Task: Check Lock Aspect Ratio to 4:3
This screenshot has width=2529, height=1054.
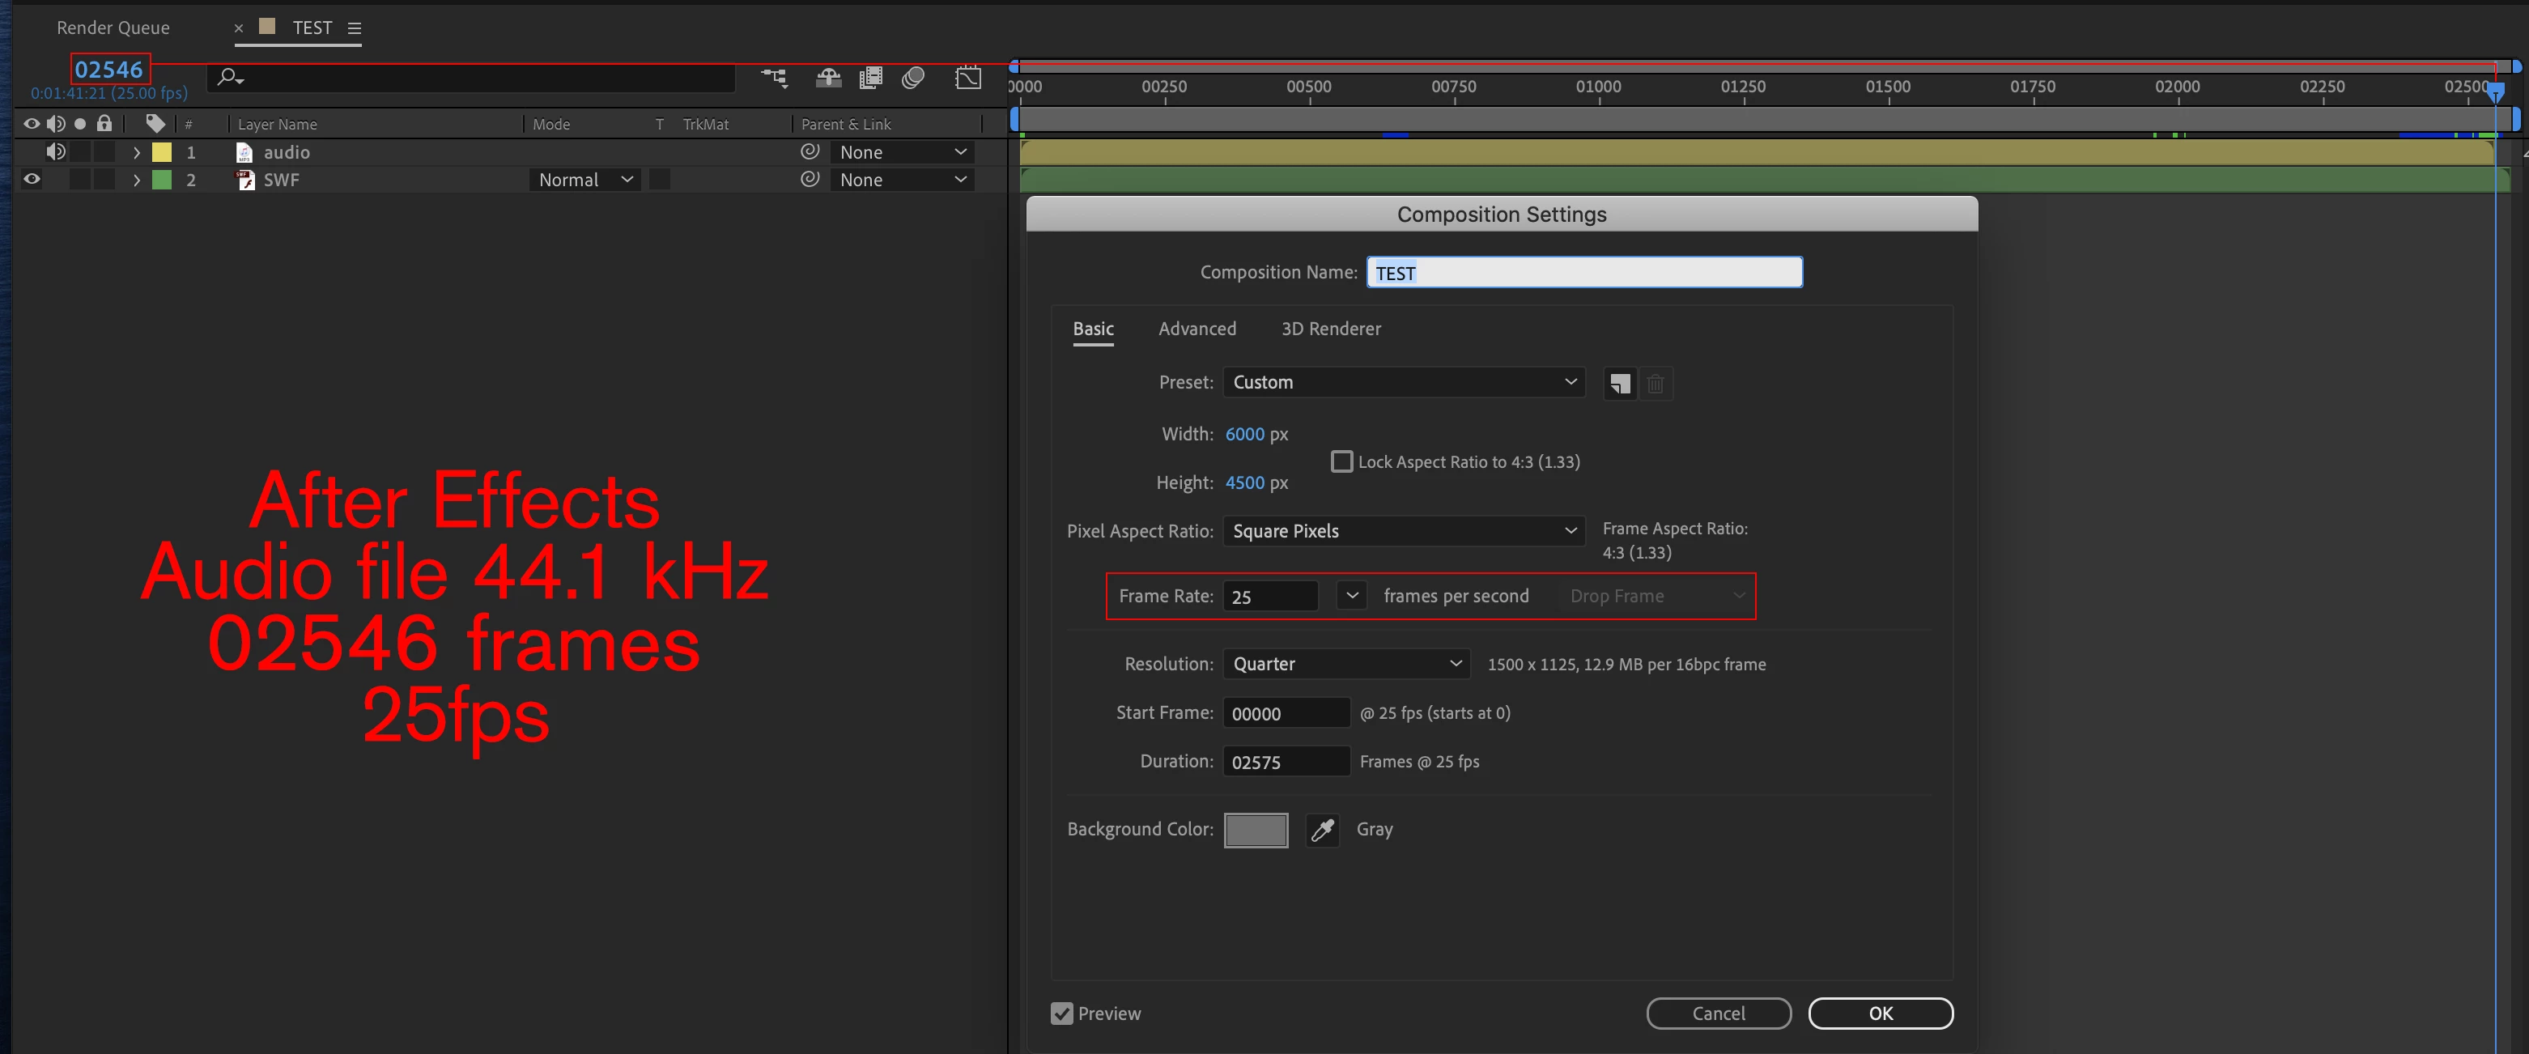Action: (1341, 461)
